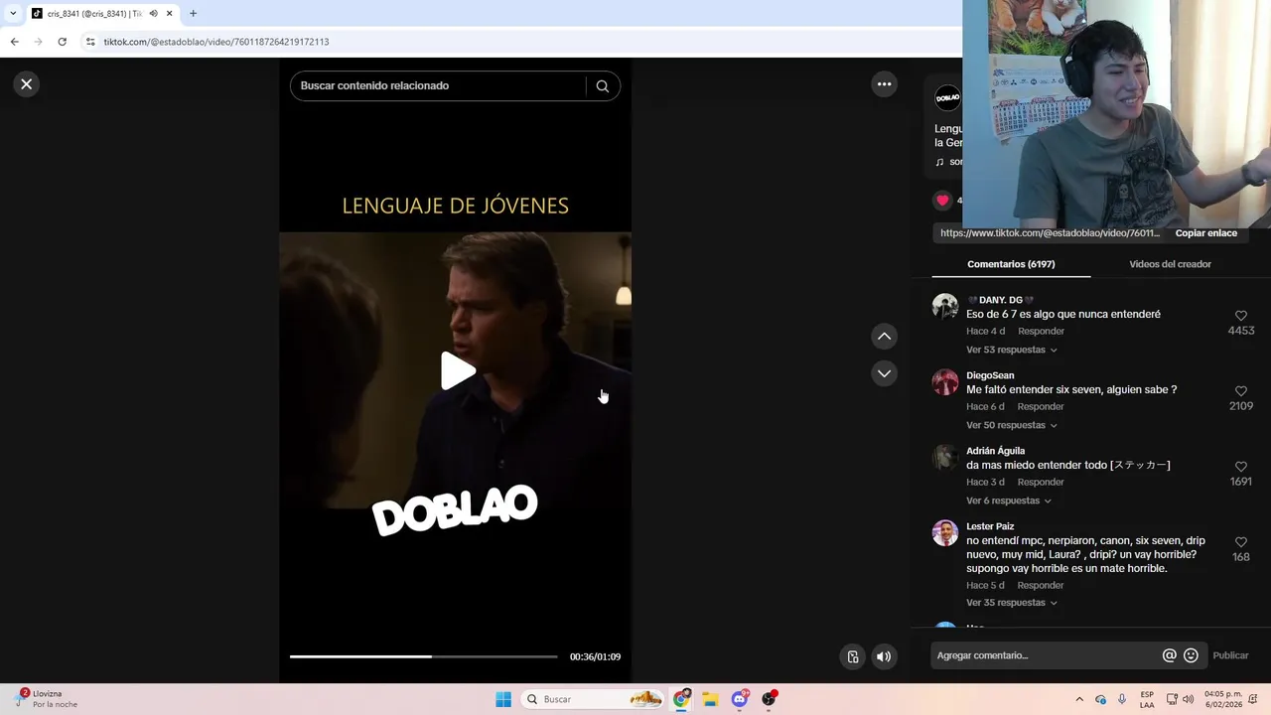Open DiegoSean's username link
The width and height of the screenshot is (1271, 715).
click(x=990, y=375)
